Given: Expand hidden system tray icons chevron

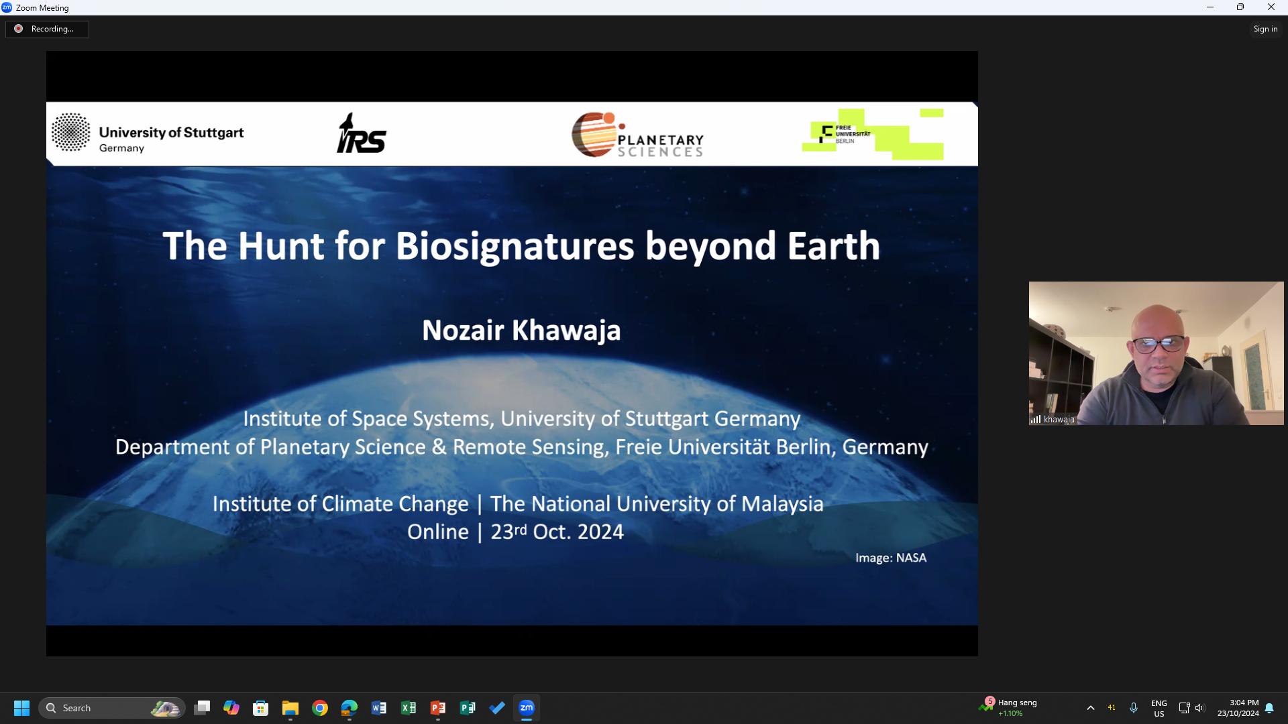Looking at the screenshot, I should pos(1090,708).
